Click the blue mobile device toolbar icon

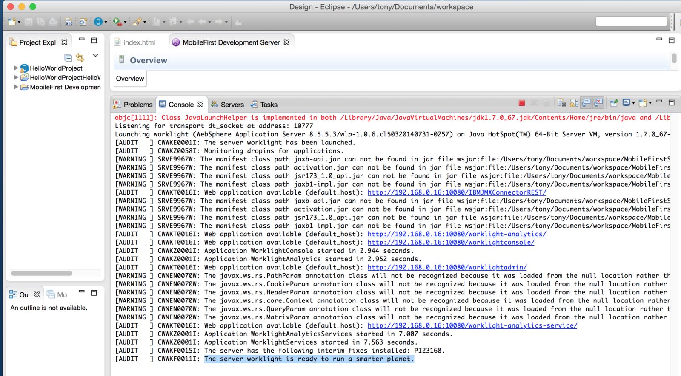pos(98,22)
